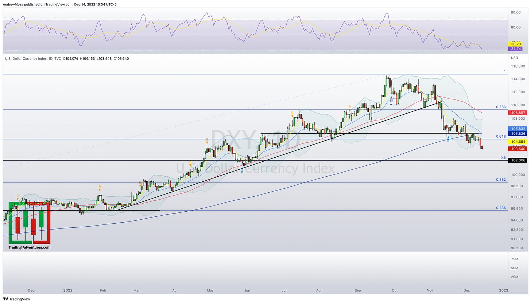Click the May label on time axis
531x304 pixels.
click(x=210, y=290)
